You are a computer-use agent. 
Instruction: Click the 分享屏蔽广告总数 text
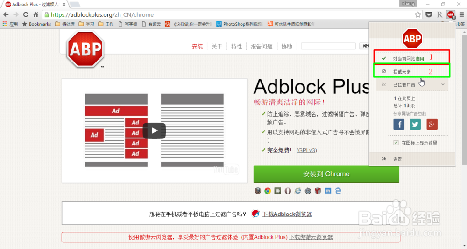coord(410,114)
